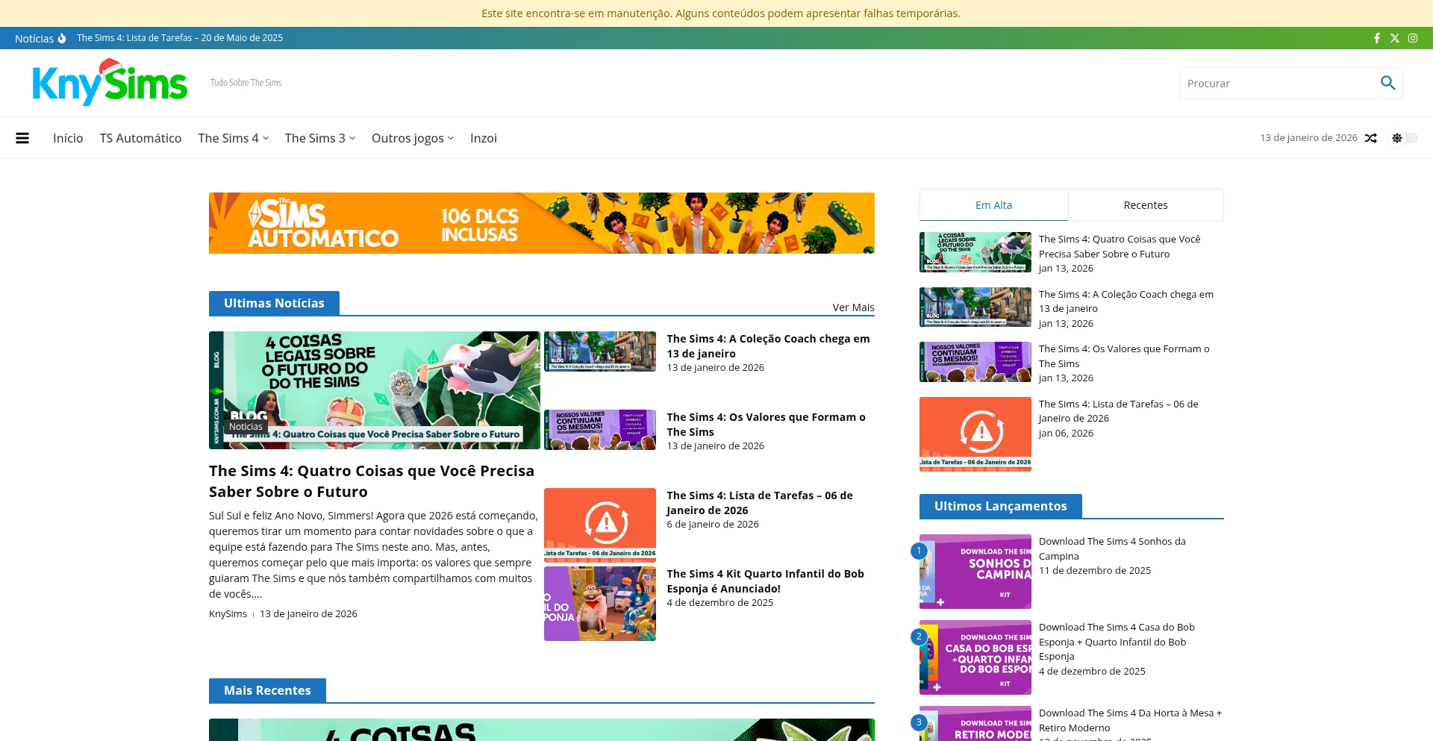Open Os Valores thumbnail in Ultimas Notícias
Viewport: 1433px width, 741px height.
click(600, 430)
